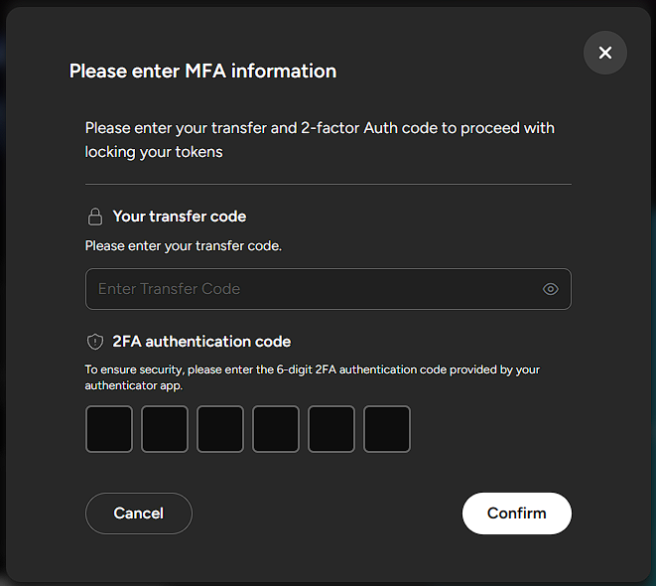Select the fourth 2FA digit box
Screen dimensions: 656x586
276,429
